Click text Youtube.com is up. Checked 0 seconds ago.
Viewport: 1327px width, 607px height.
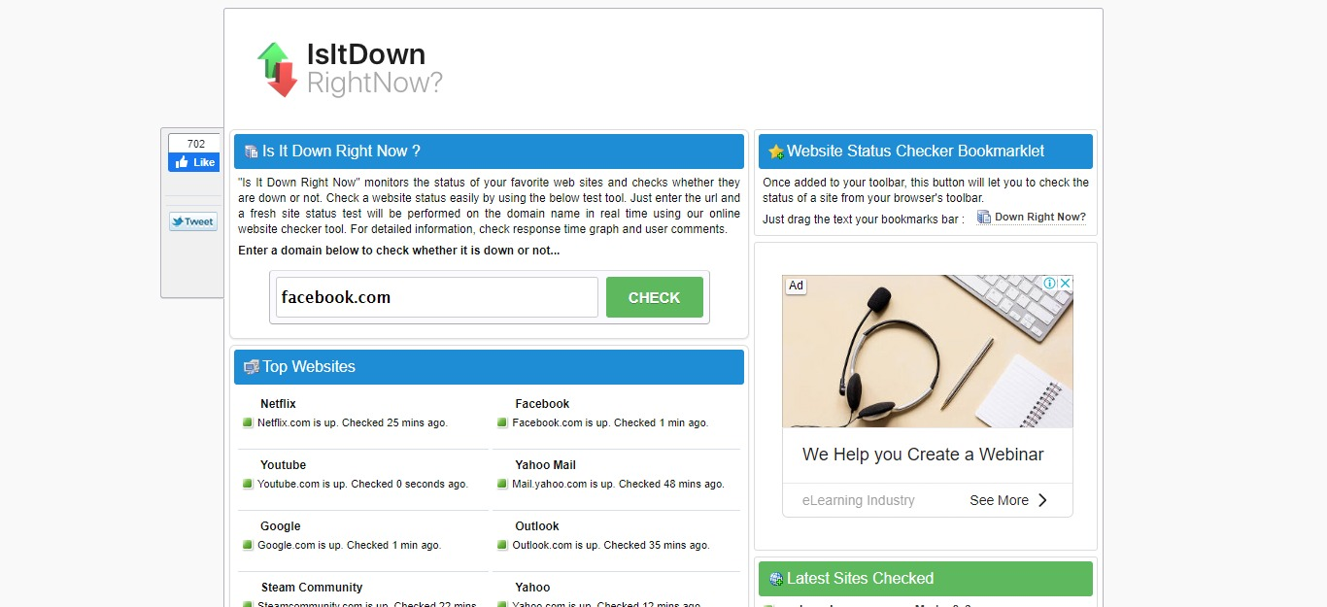[x=362, y=484]
